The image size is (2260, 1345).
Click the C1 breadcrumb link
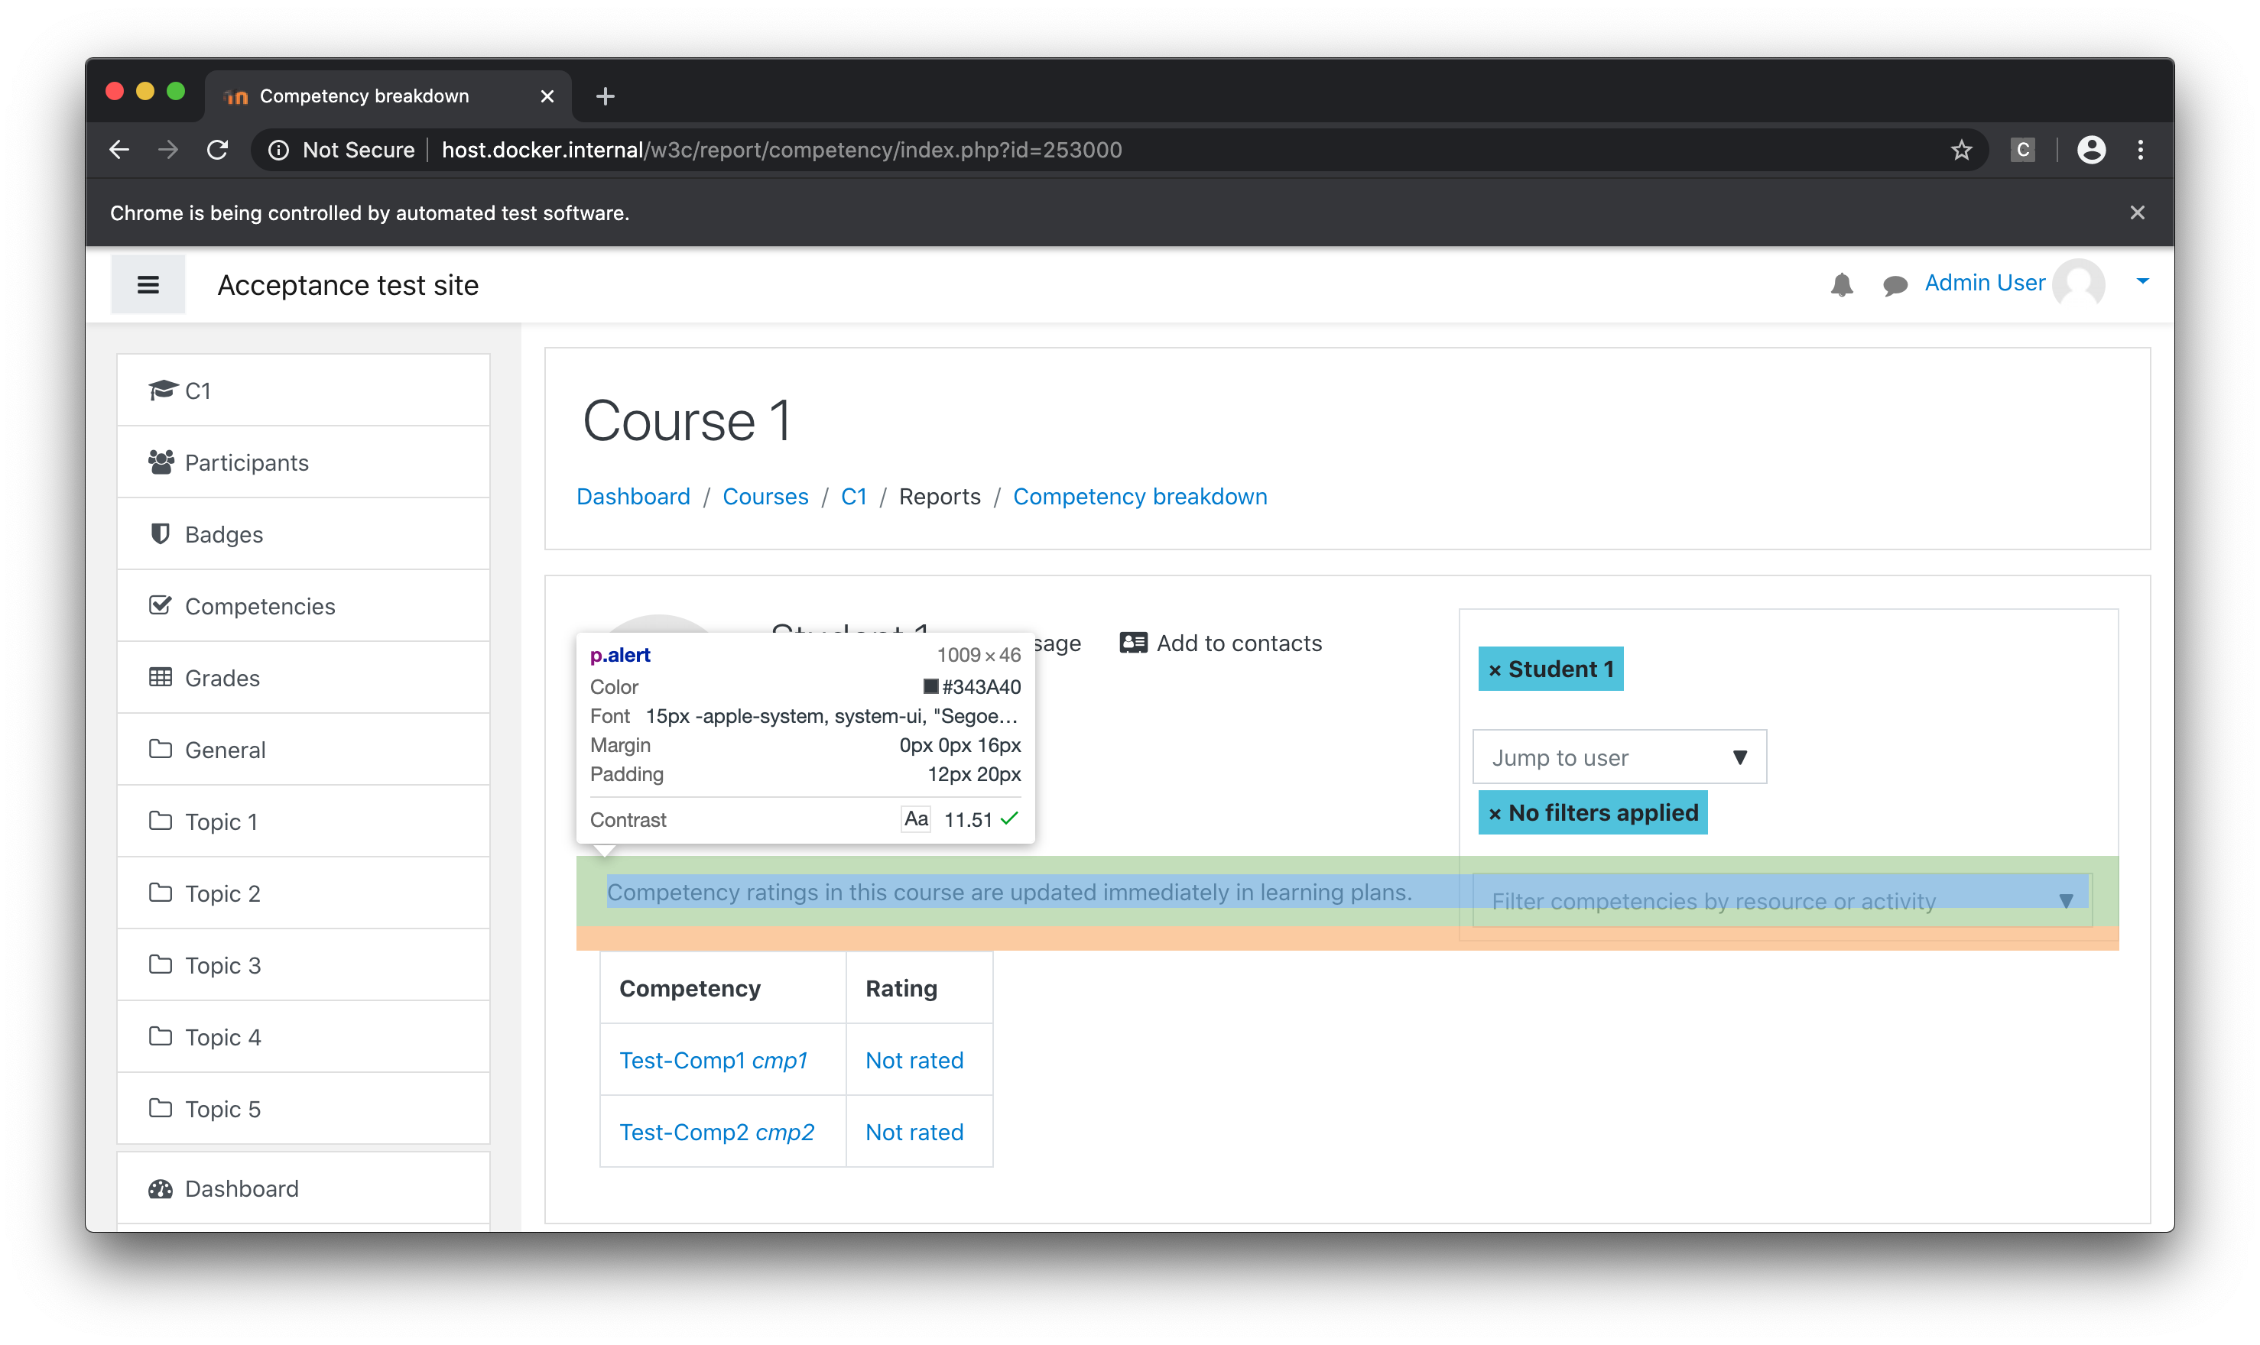(853, 497)
